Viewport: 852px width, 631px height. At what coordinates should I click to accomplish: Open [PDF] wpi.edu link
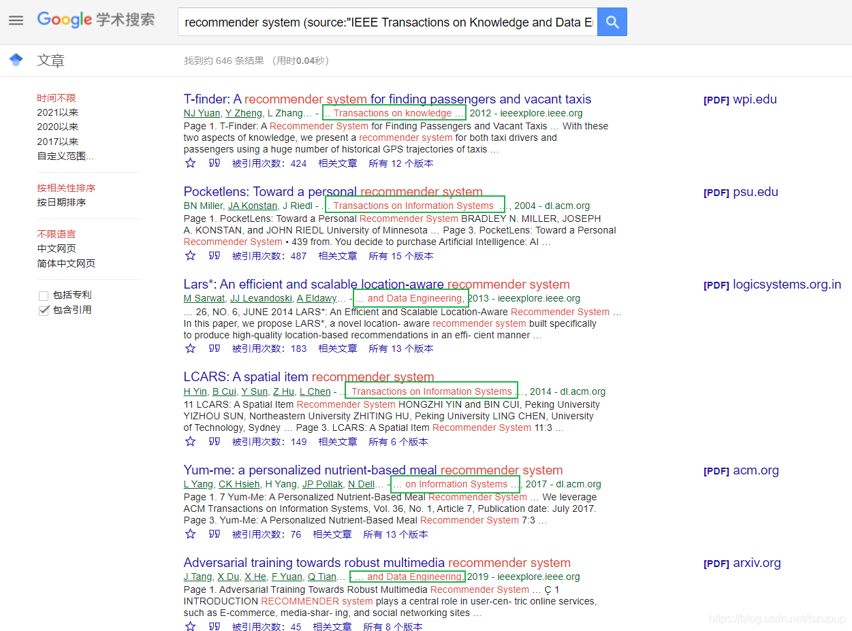click(740, 99)
